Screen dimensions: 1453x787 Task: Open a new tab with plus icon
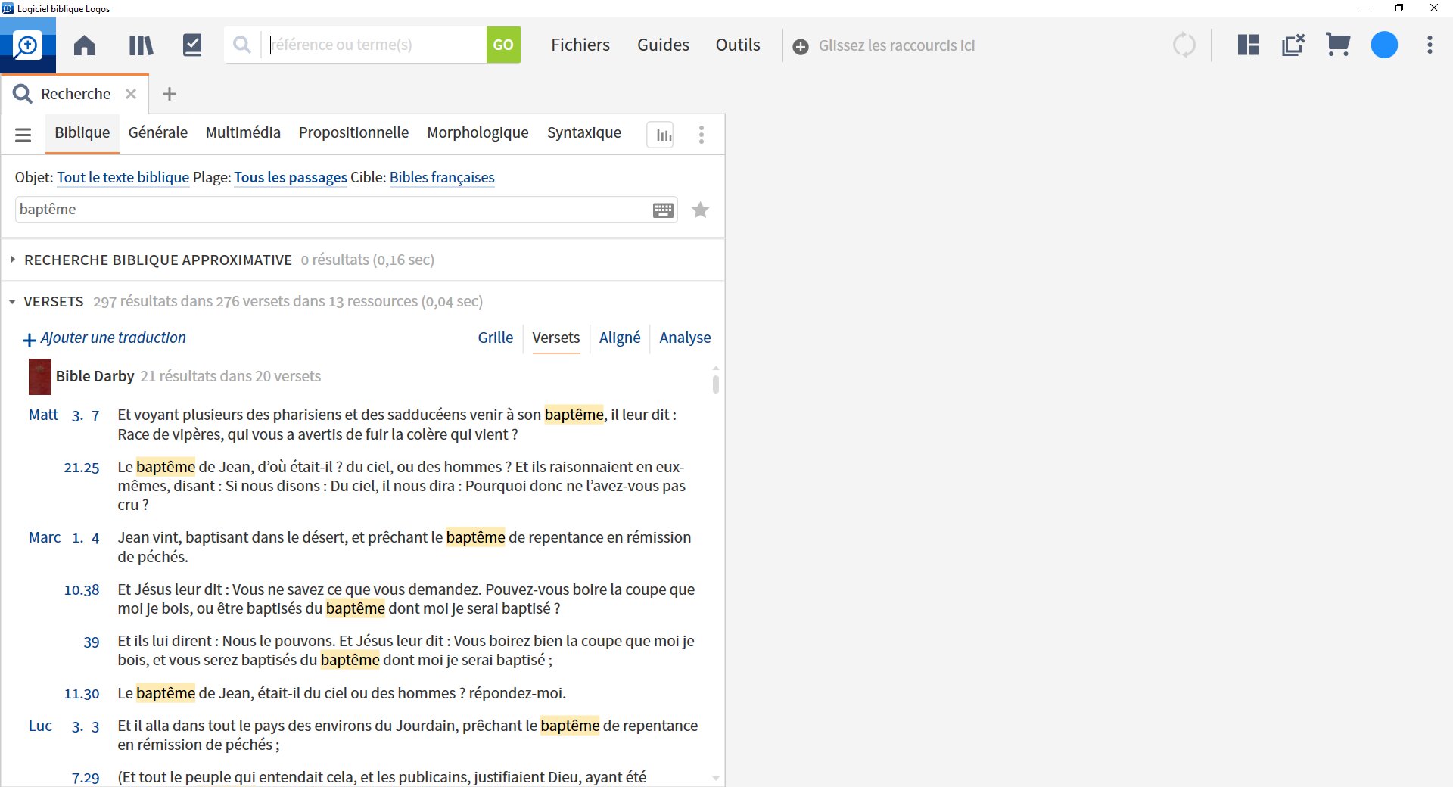point(170,94)
